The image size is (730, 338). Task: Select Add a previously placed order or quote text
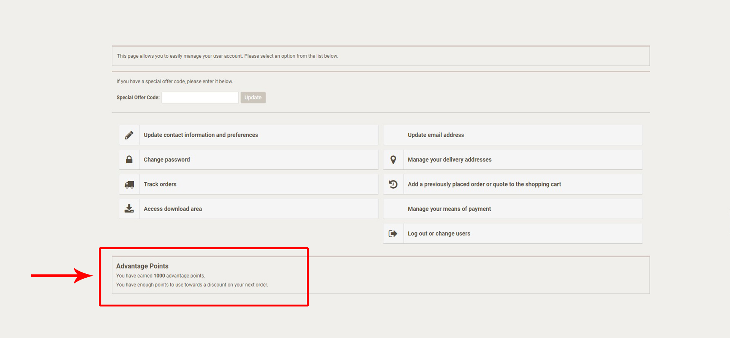(x=484, y=184)
